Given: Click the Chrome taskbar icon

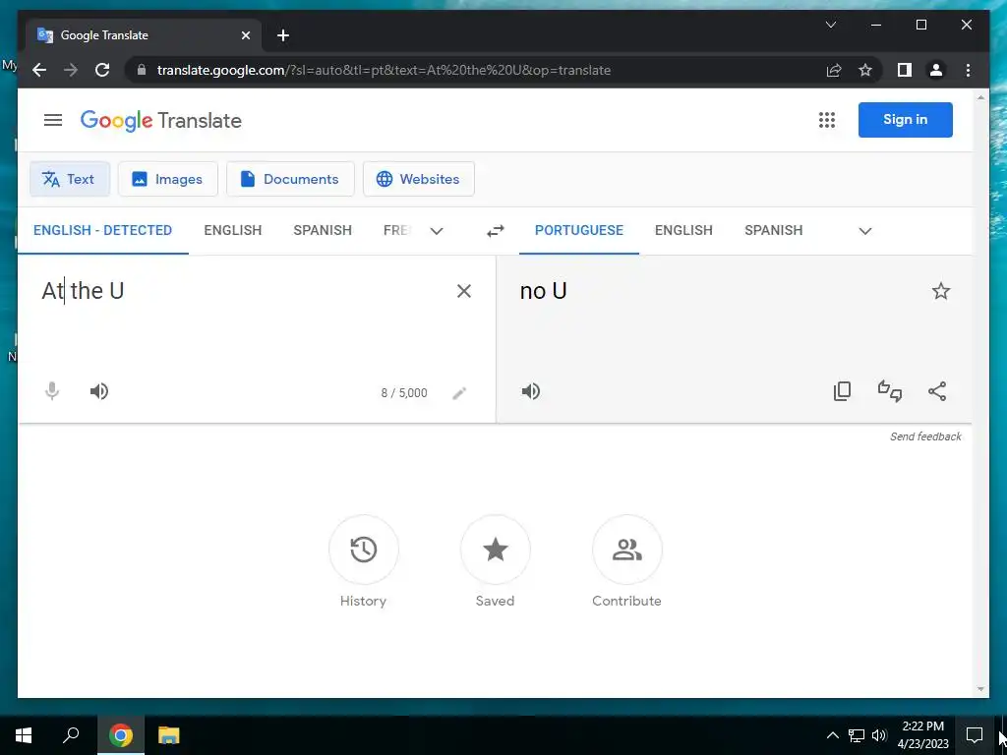Looking at the screenshot, I should (121, 735).
